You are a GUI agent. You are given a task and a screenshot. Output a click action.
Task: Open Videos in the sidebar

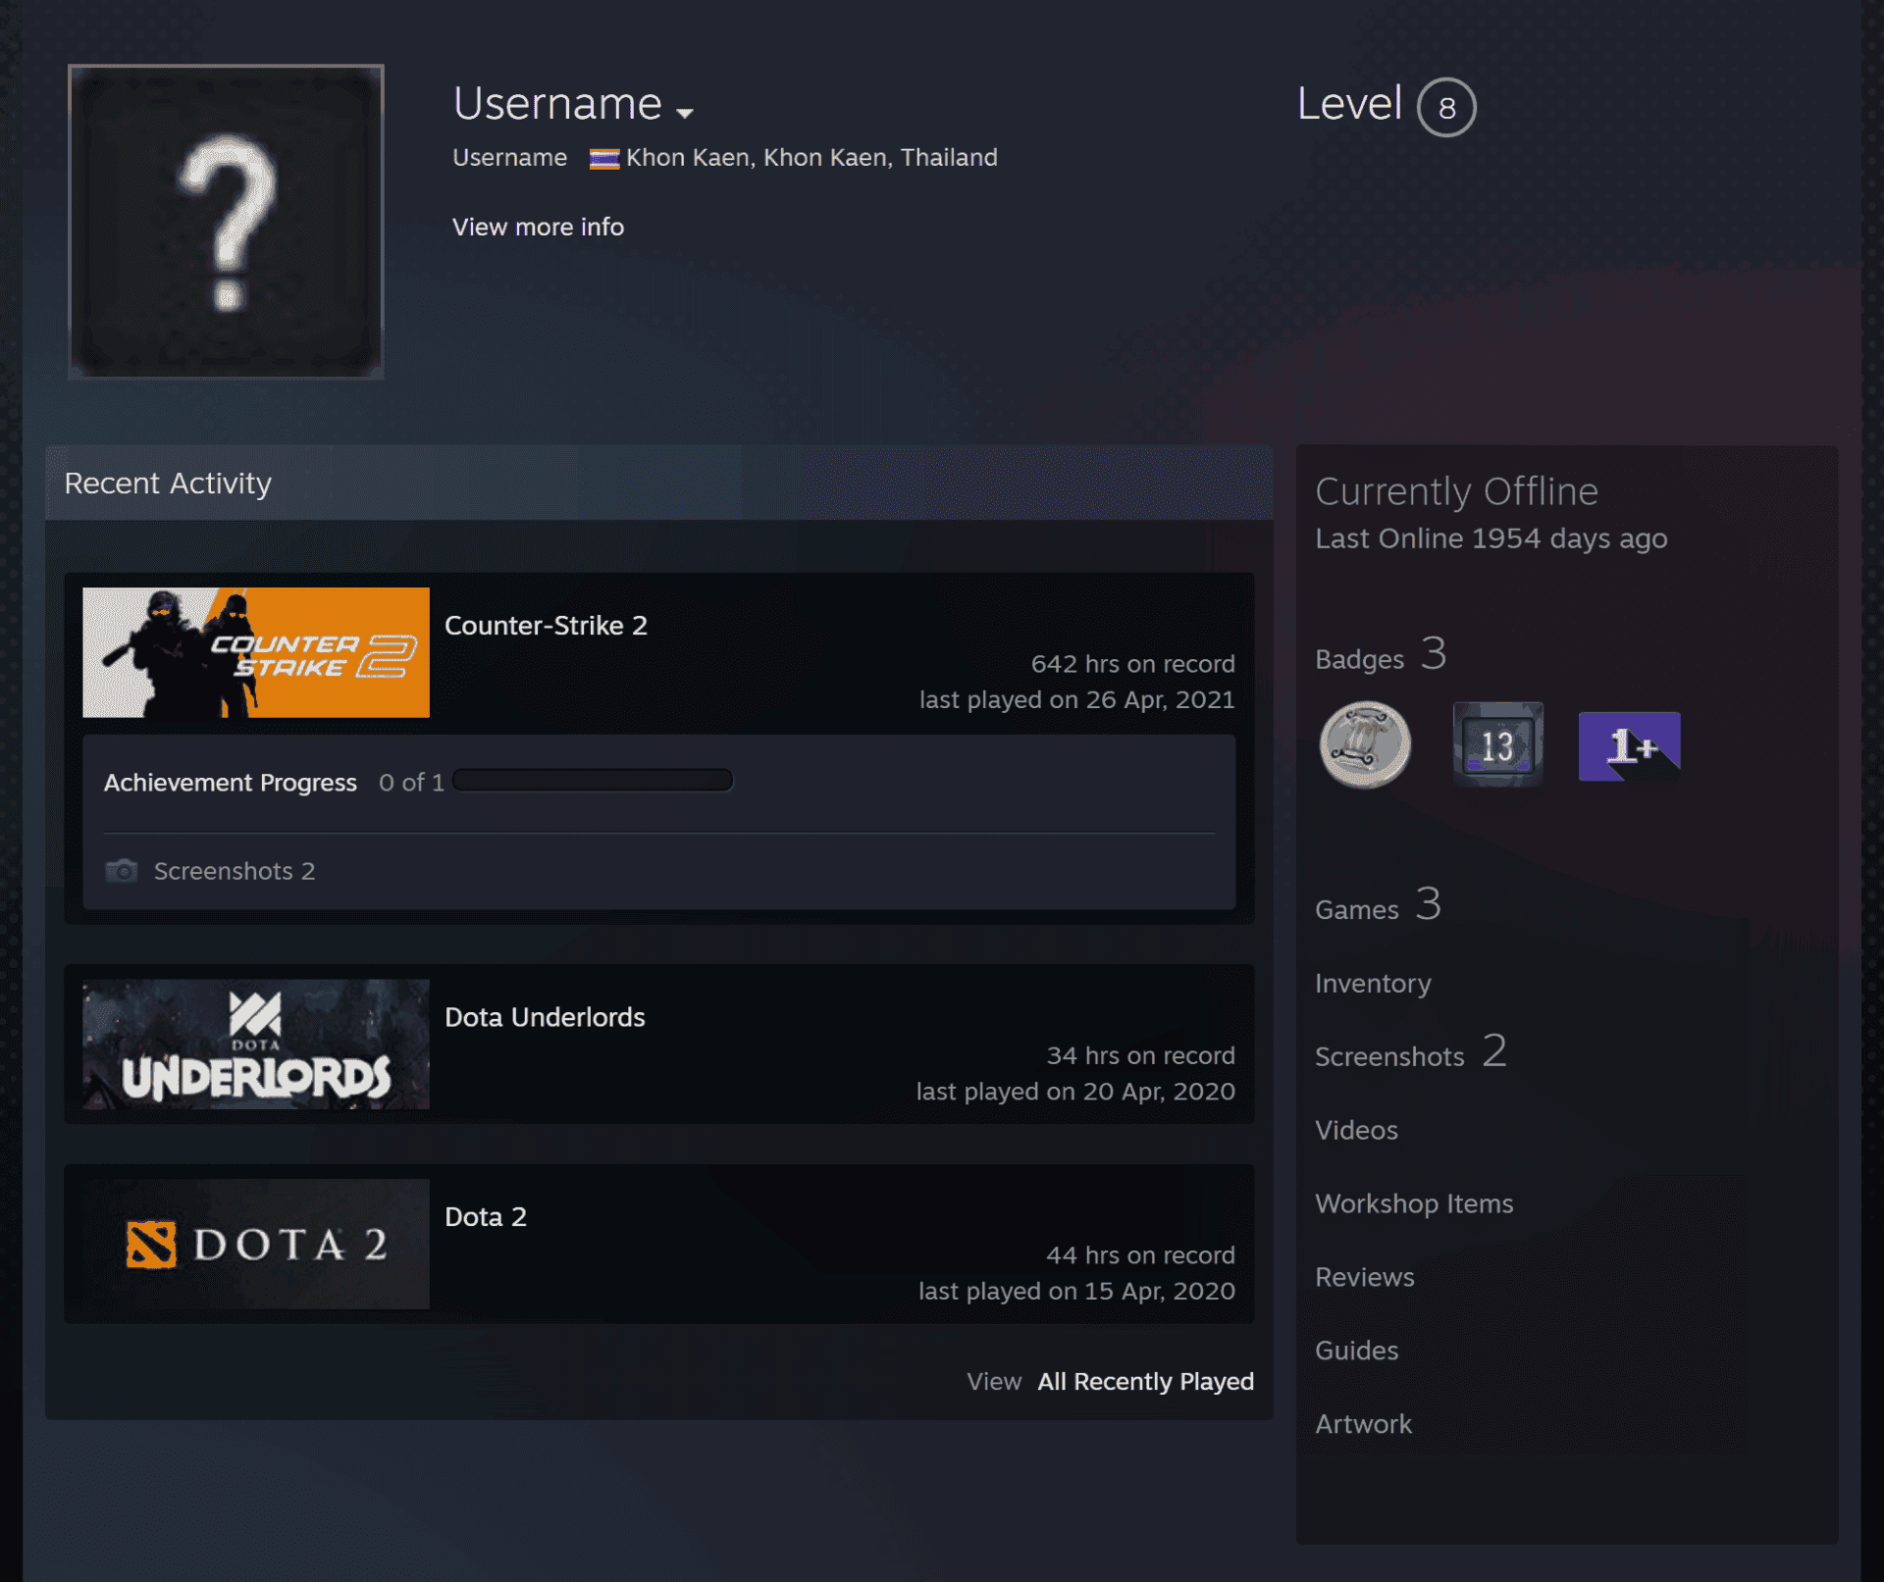[1356, 1131]
